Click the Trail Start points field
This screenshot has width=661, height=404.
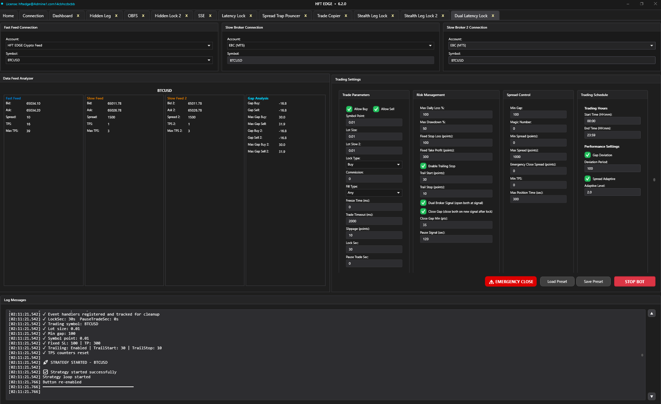pos(456,180)
